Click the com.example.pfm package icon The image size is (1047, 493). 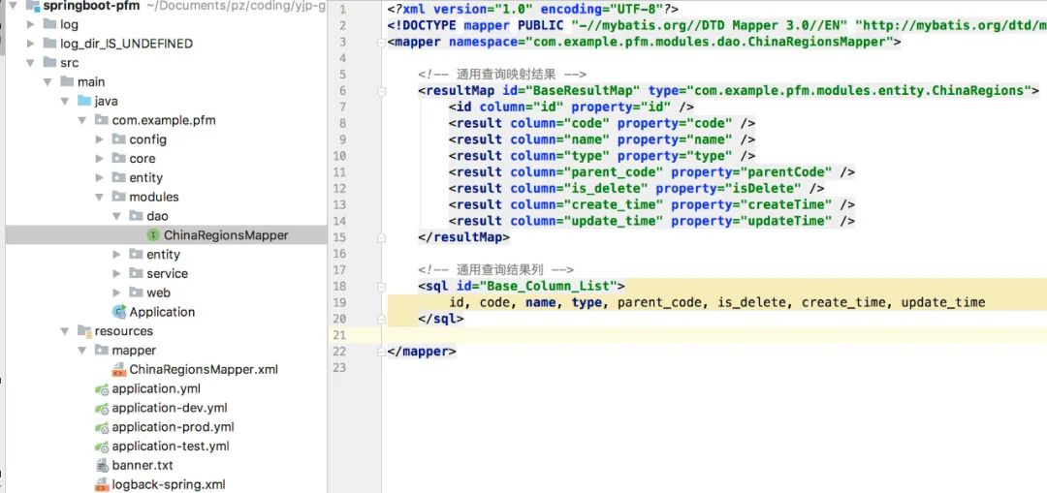[x=102, y=120]
